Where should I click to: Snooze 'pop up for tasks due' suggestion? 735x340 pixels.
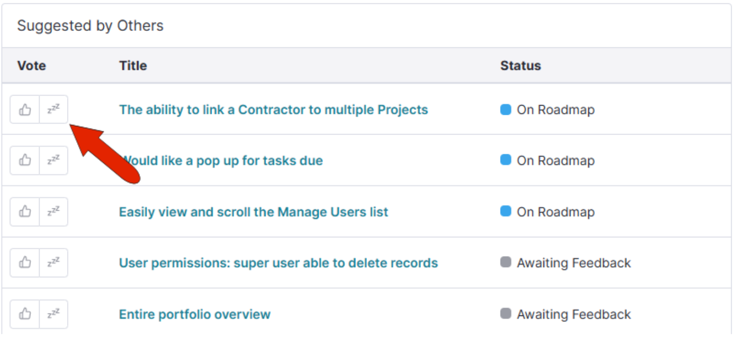pos(54,161)
